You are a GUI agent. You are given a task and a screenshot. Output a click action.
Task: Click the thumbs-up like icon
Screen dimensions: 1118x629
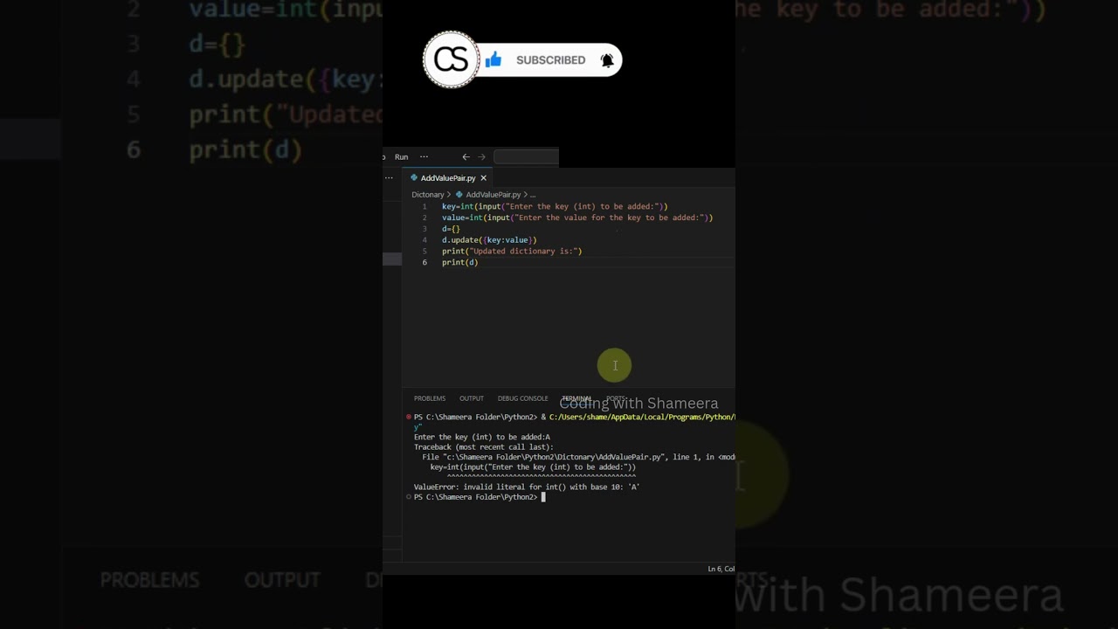click(x=493, y=59)
